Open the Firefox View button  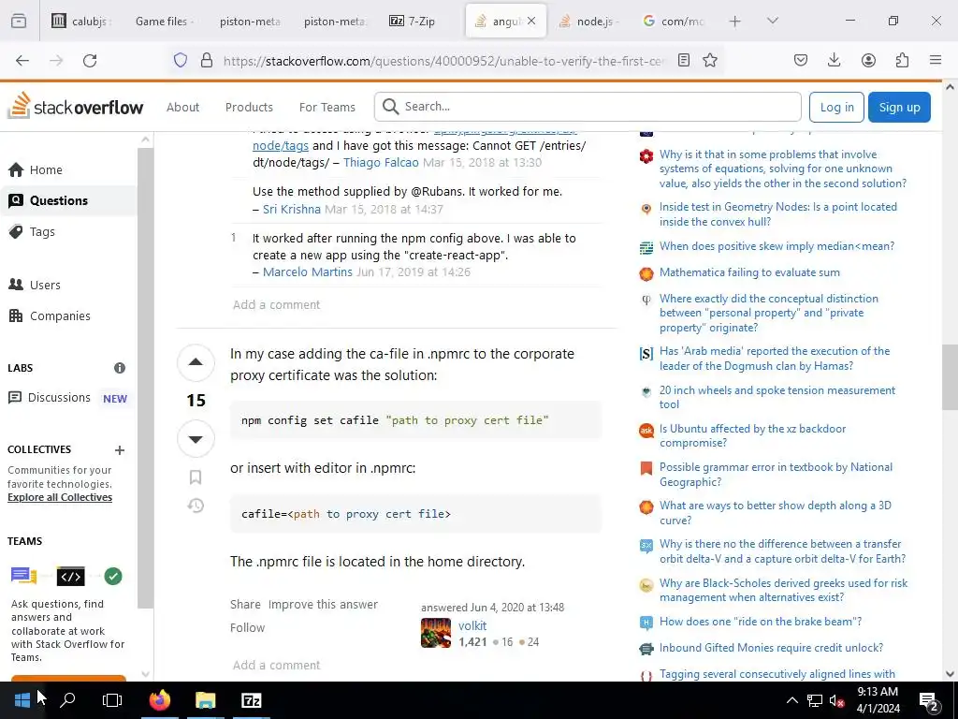point(19,21)
